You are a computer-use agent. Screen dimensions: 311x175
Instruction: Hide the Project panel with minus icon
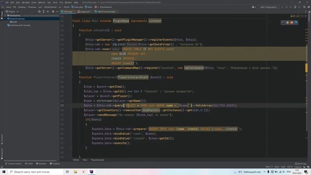(x=57, y=12)
